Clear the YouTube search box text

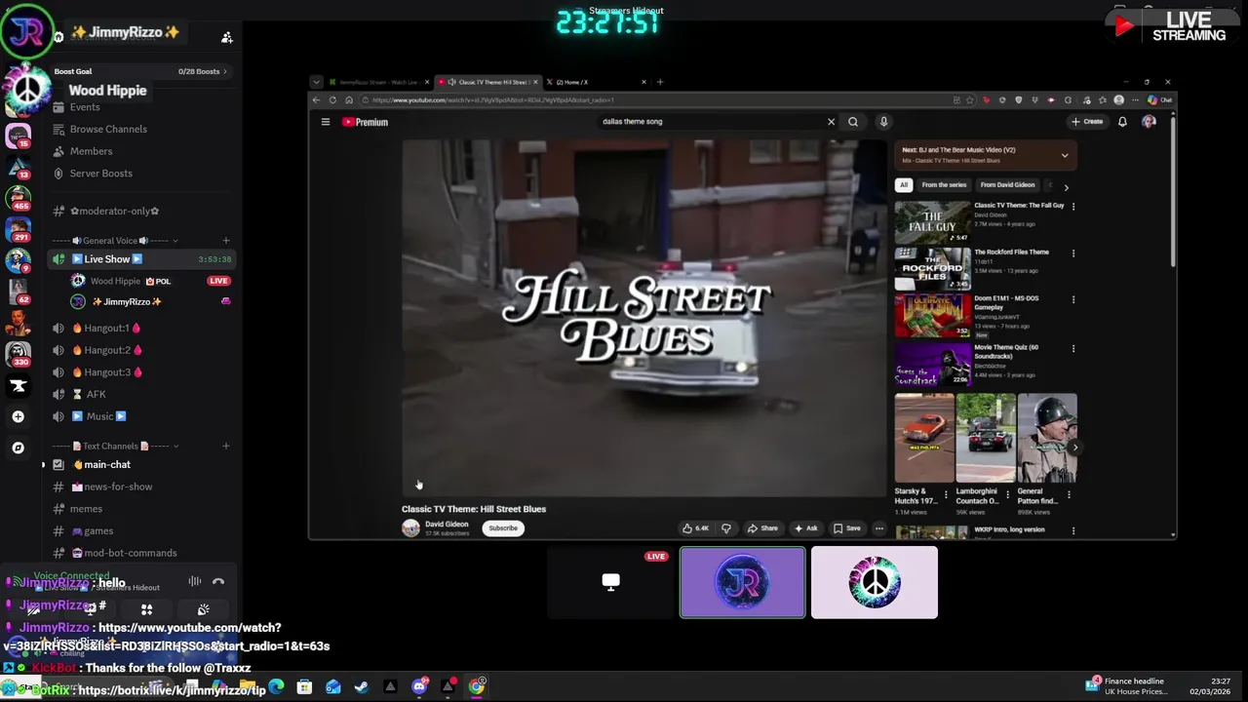pyautogui.click(x=831, y=122)
